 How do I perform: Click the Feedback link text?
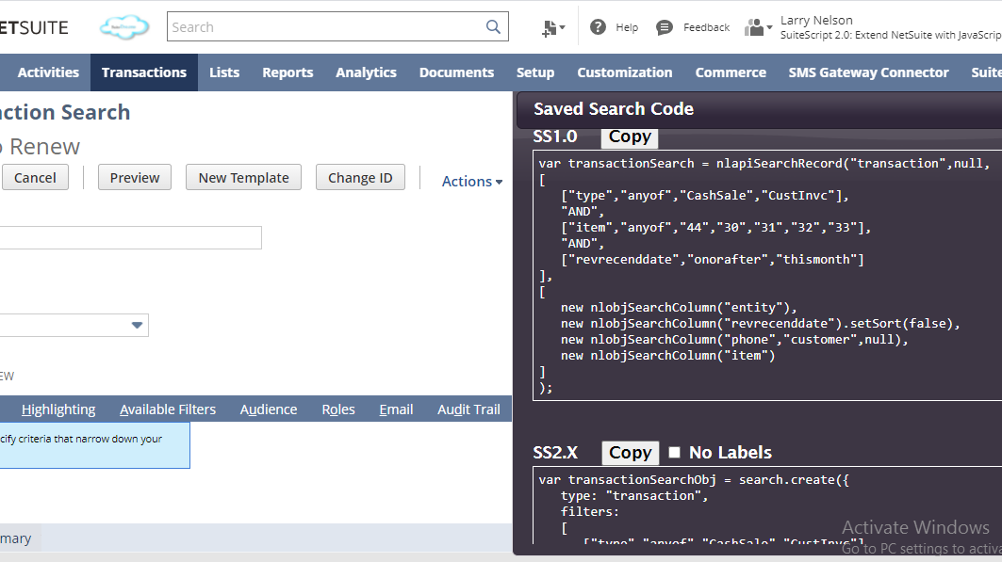tap(706, 27)
